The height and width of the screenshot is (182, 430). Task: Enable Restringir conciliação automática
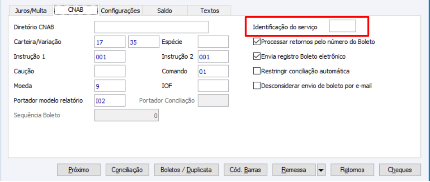(x=257, y=71)
